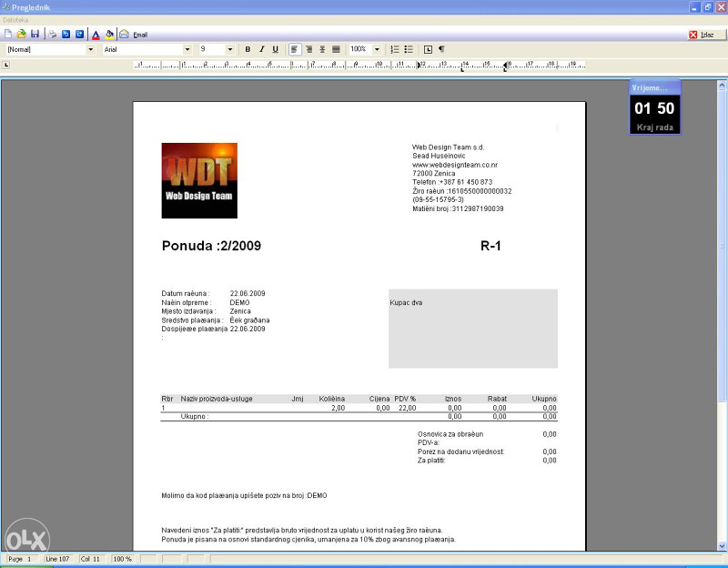The height and width of the screenshot is (568, 728).
Task: Click the Rabat column header
Action: click(497, 399)
